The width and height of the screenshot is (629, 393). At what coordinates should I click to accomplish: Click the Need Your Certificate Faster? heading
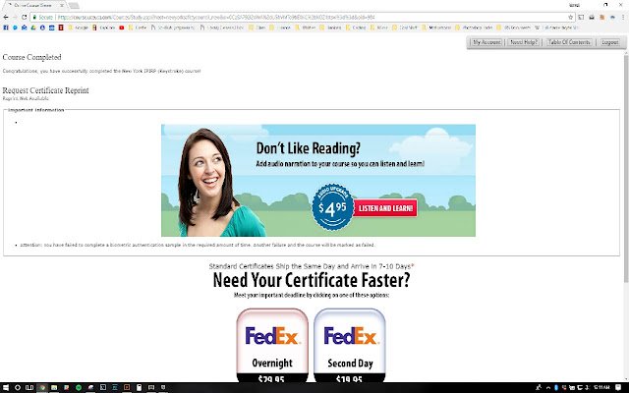[312, 280]
